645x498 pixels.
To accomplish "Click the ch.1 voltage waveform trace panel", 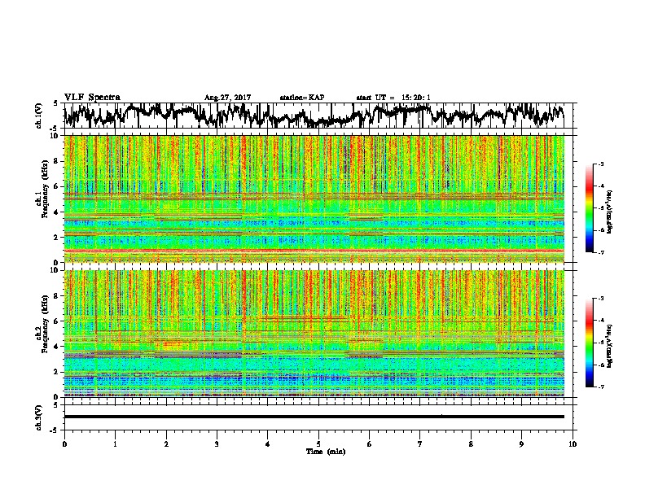I will 318,116.
